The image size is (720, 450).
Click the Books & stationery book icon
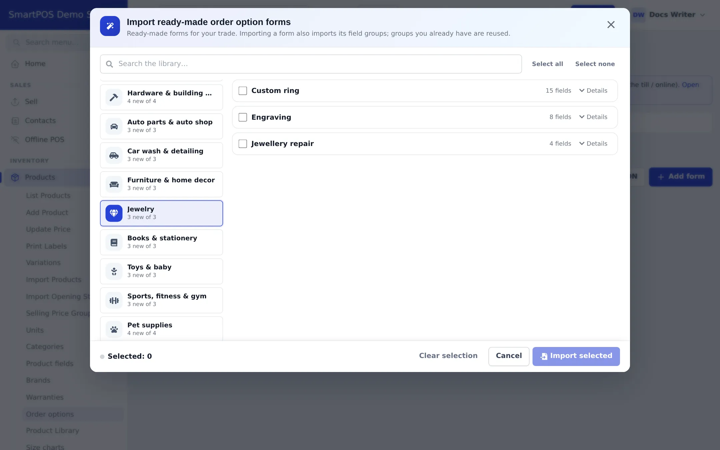[x=114, y=242]
